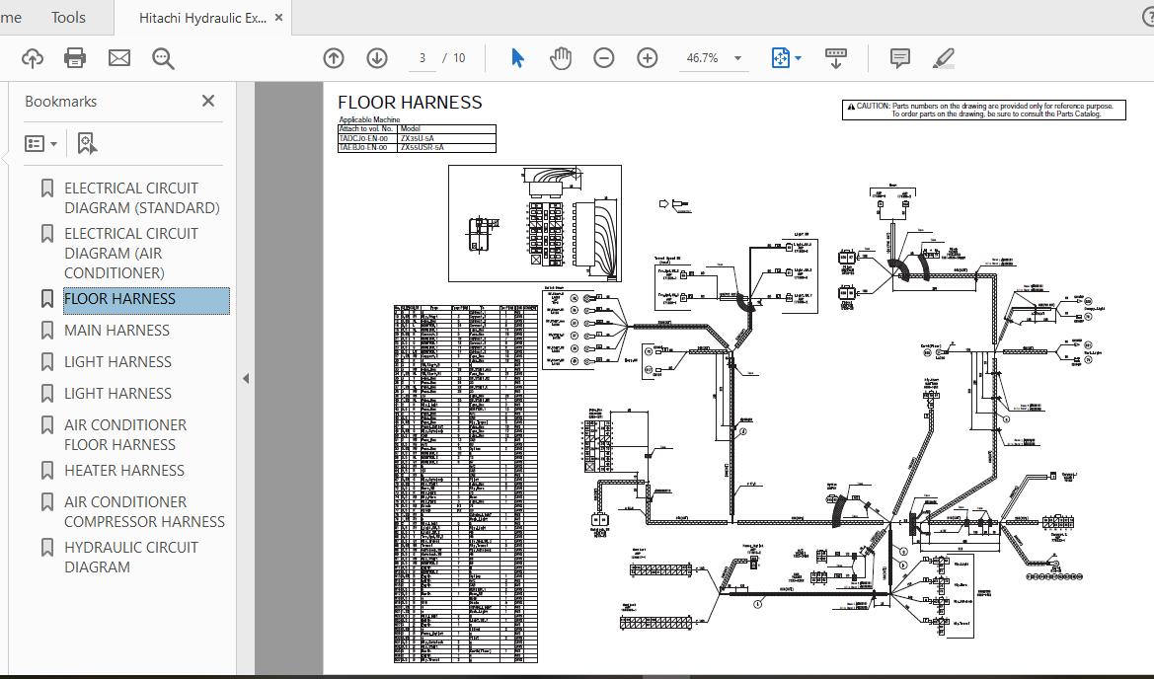Activate the hand pan tool
Viewport: 1154px width, 679px height.
click(x=561, y=58)
